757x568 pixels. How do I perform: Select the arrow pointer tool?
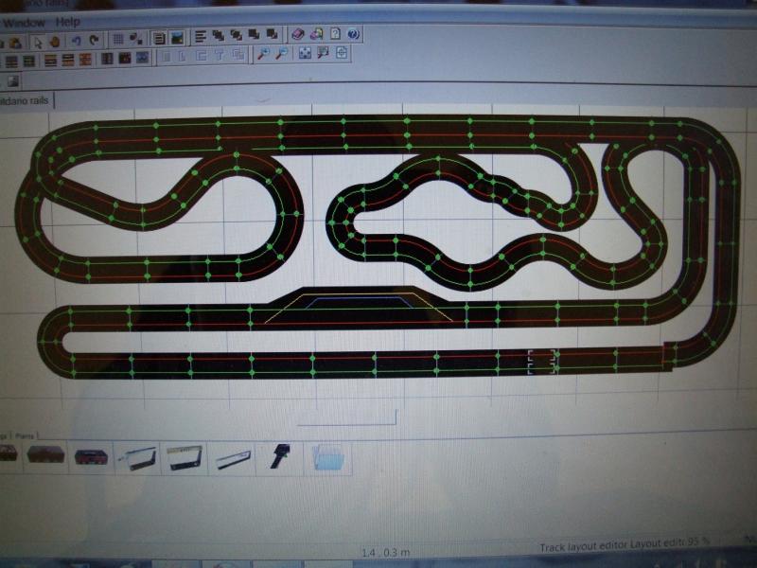click(x=37, y=40)
